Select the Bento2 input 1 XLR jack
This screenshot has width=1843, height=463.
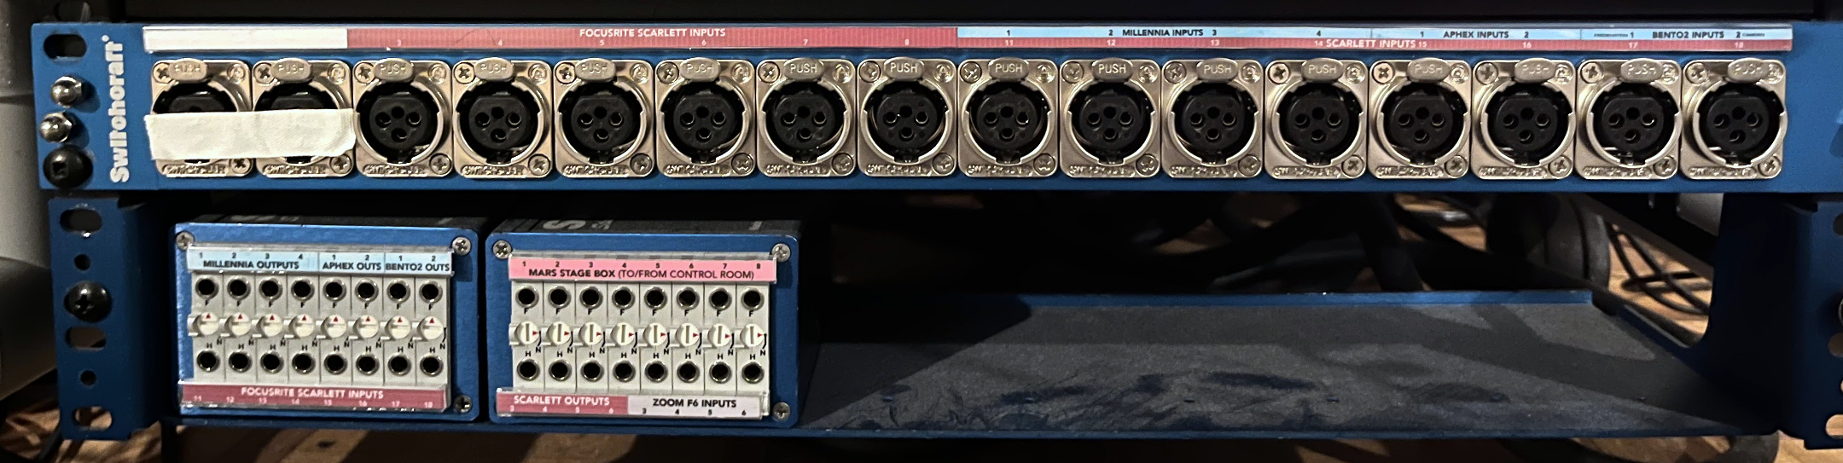coord(1629,119)
